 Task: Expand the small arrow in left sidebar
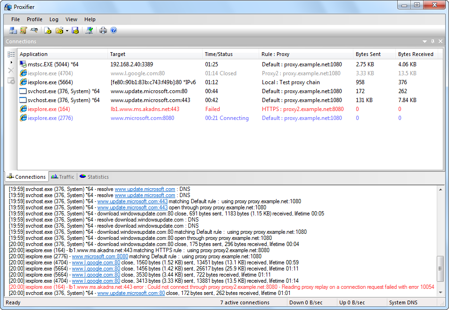pos(11,62)
